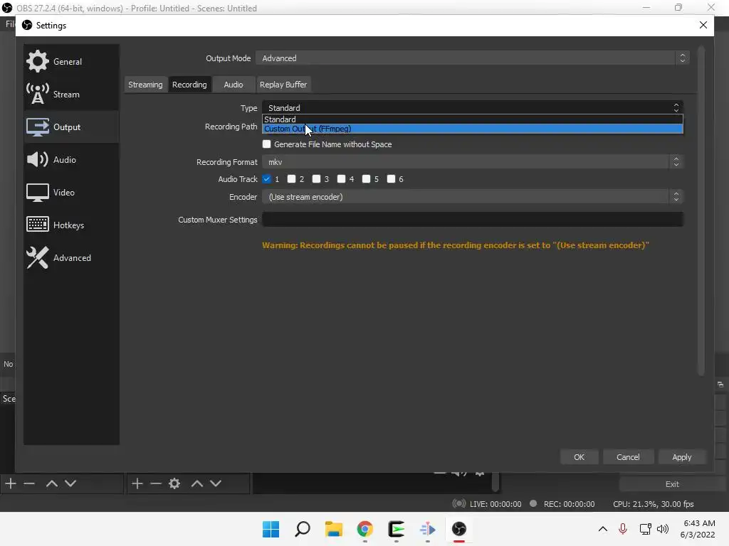Image resolution: width=729 pixels, height=546 pixels.
Task: Open the taskbar clock and date
Action: (x=698, y=529)
